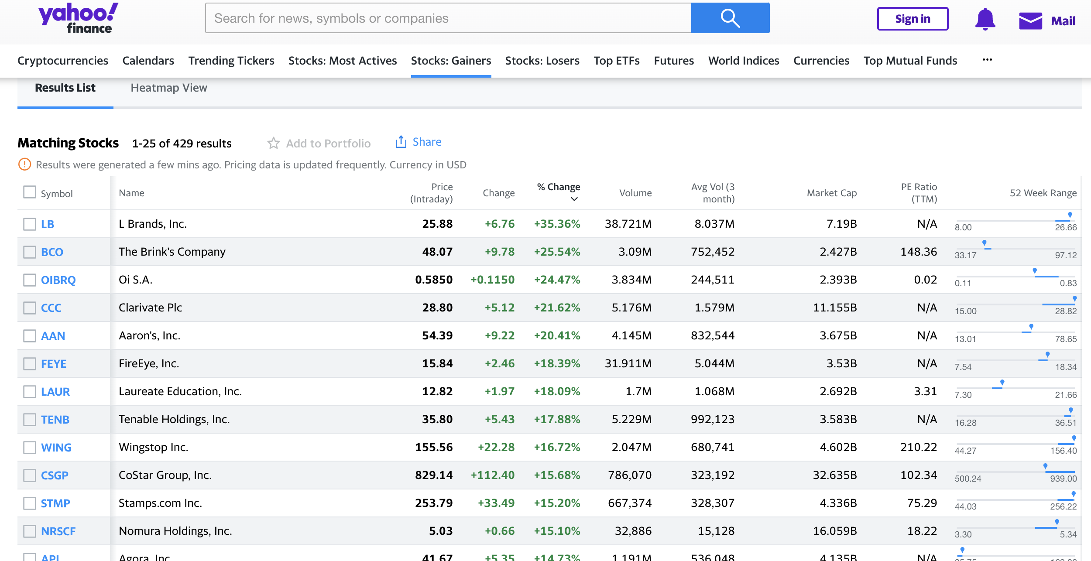Click the Yahoo Finance logo
1091x561 pixels.
[x=79, y=18]
